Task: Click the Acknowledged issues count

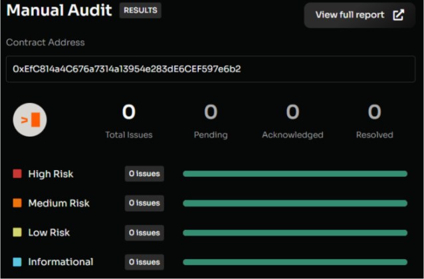Action: (x=292, y=113)
